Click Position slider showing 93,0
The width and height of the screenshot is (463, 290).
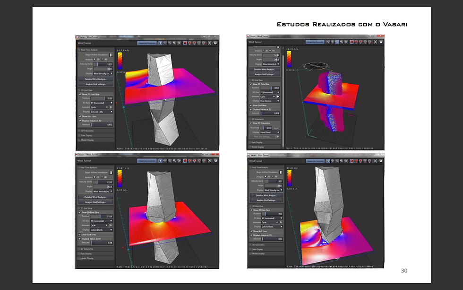point(272,214)
